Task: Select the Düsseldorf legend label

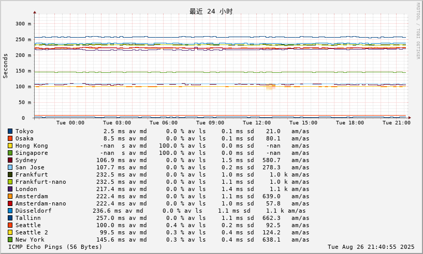Action: point(34,211)
